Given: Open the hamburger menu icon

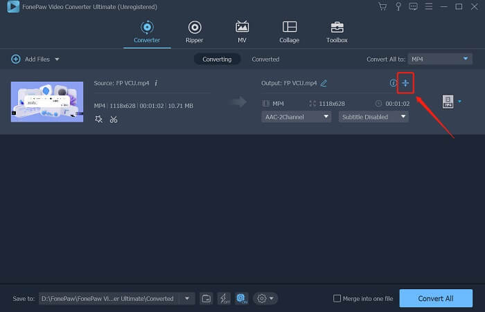Looking at the screenshot, I should [429, 6].
